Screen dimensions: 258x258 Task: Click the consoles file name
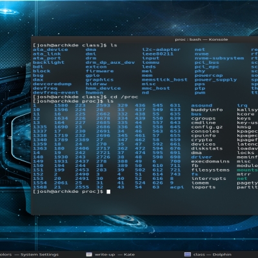205,132
